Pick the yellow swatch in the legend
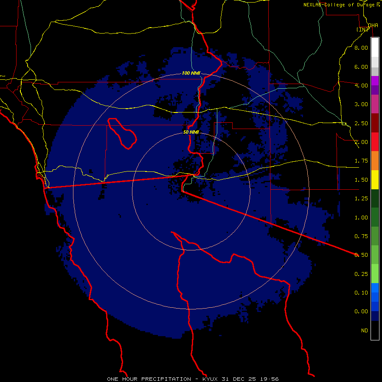382x382 pixels. point(375,180)
